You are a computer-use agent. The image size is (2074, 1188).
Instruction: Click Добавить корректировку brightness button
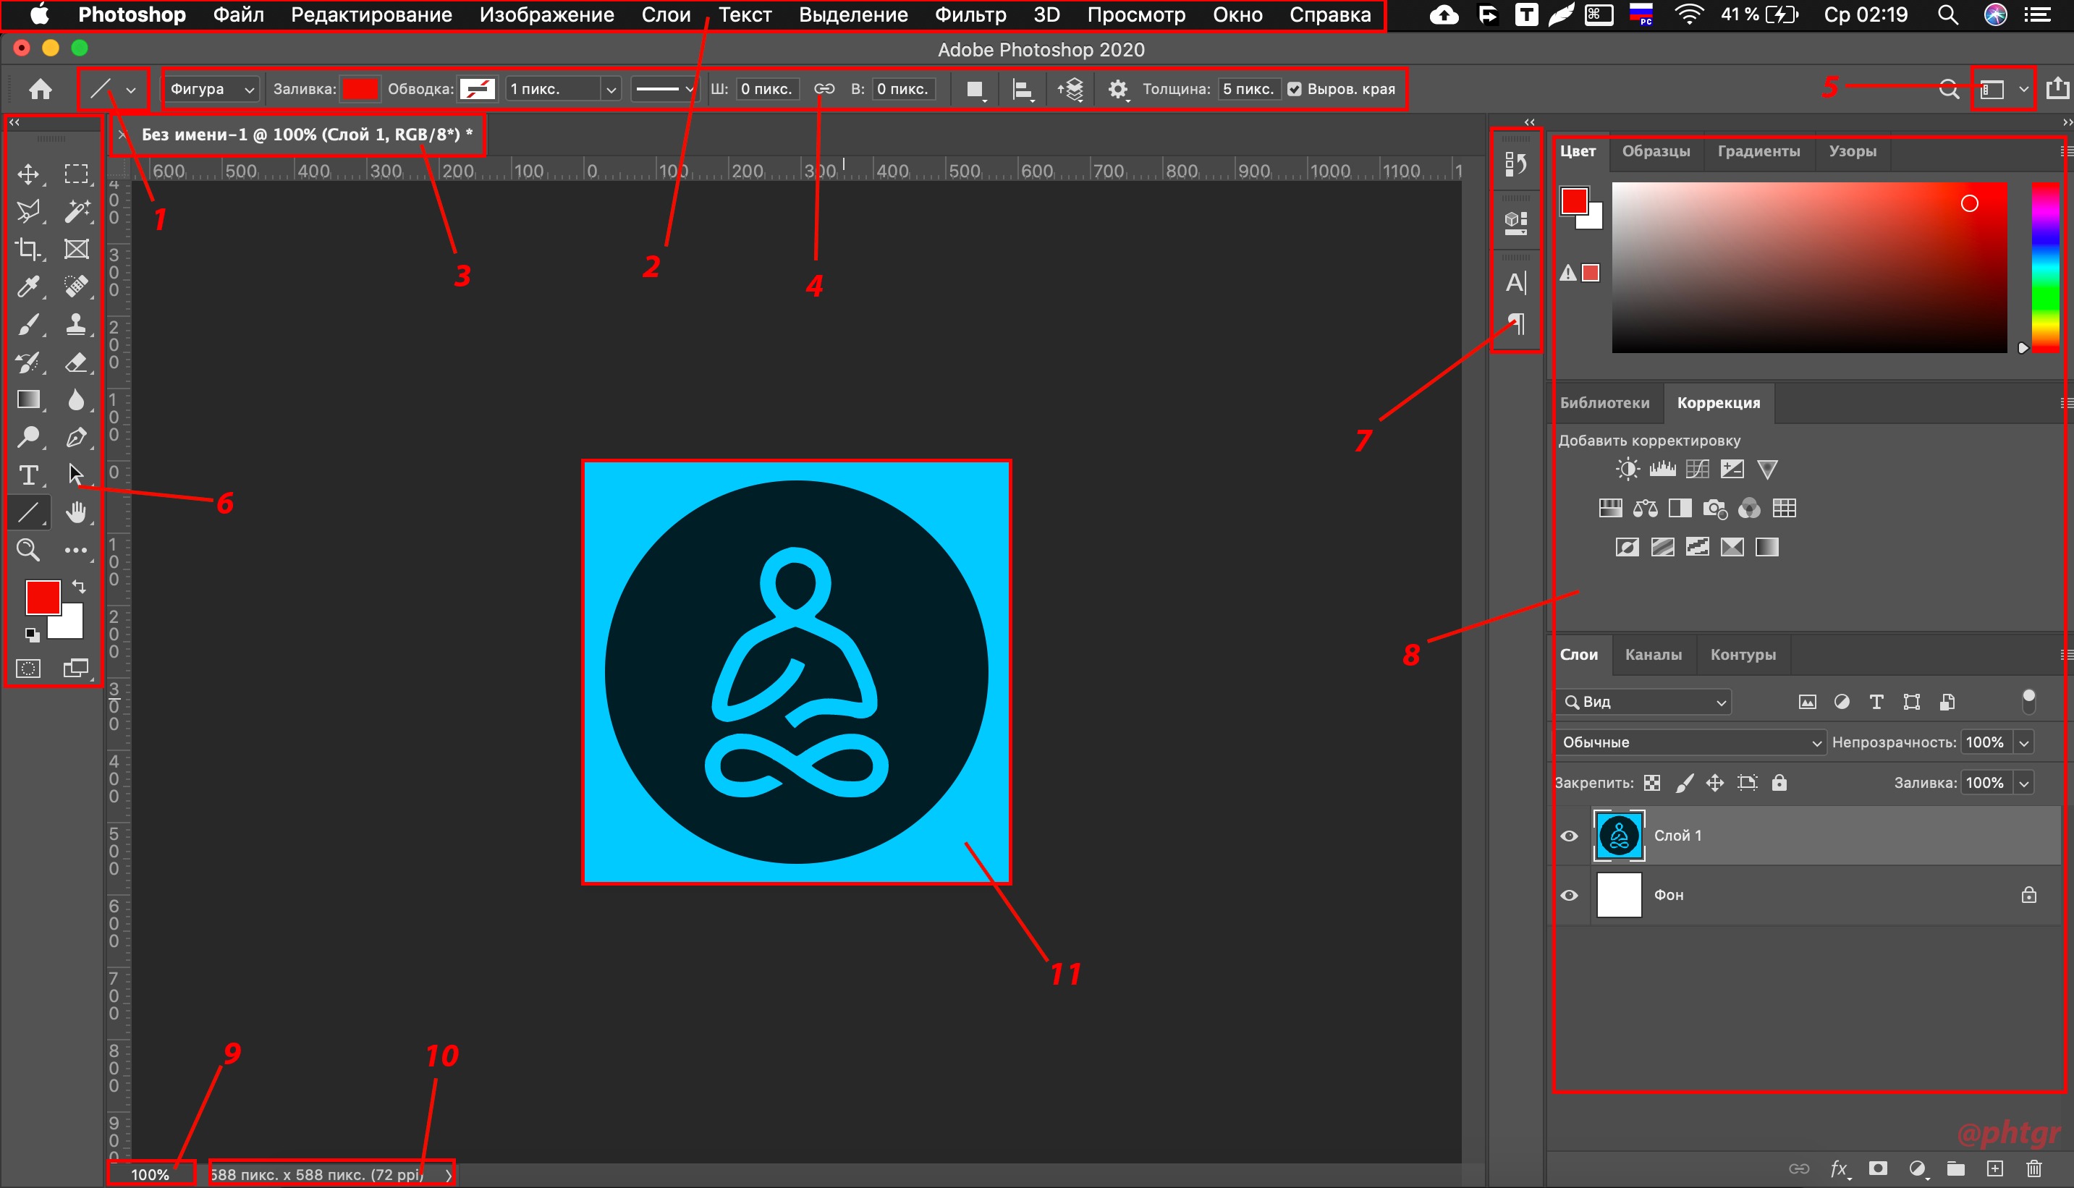1628,469
